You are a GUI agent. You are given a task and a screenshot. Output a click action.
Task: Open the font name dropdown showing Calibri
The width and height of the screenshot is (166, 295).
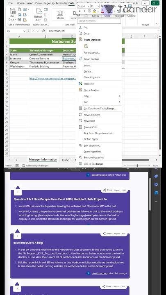[89, 6]
